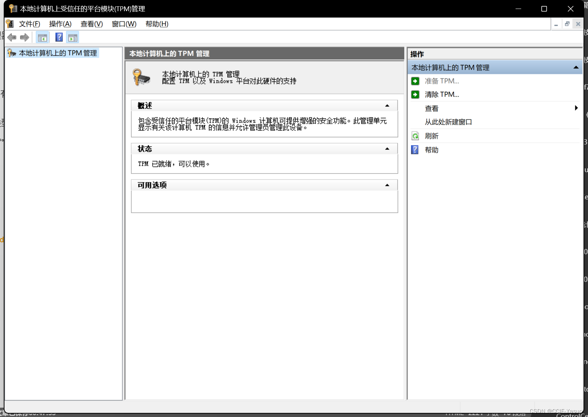Screen dimensions: 588x417
Task: Click the MMC console icon in menu bar
Action: 10,24
